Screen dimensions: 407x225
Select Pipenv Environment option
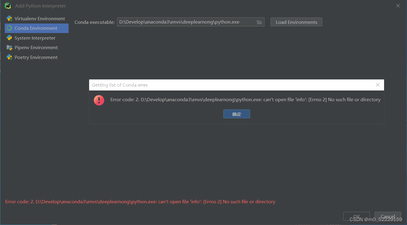point(37,48)
